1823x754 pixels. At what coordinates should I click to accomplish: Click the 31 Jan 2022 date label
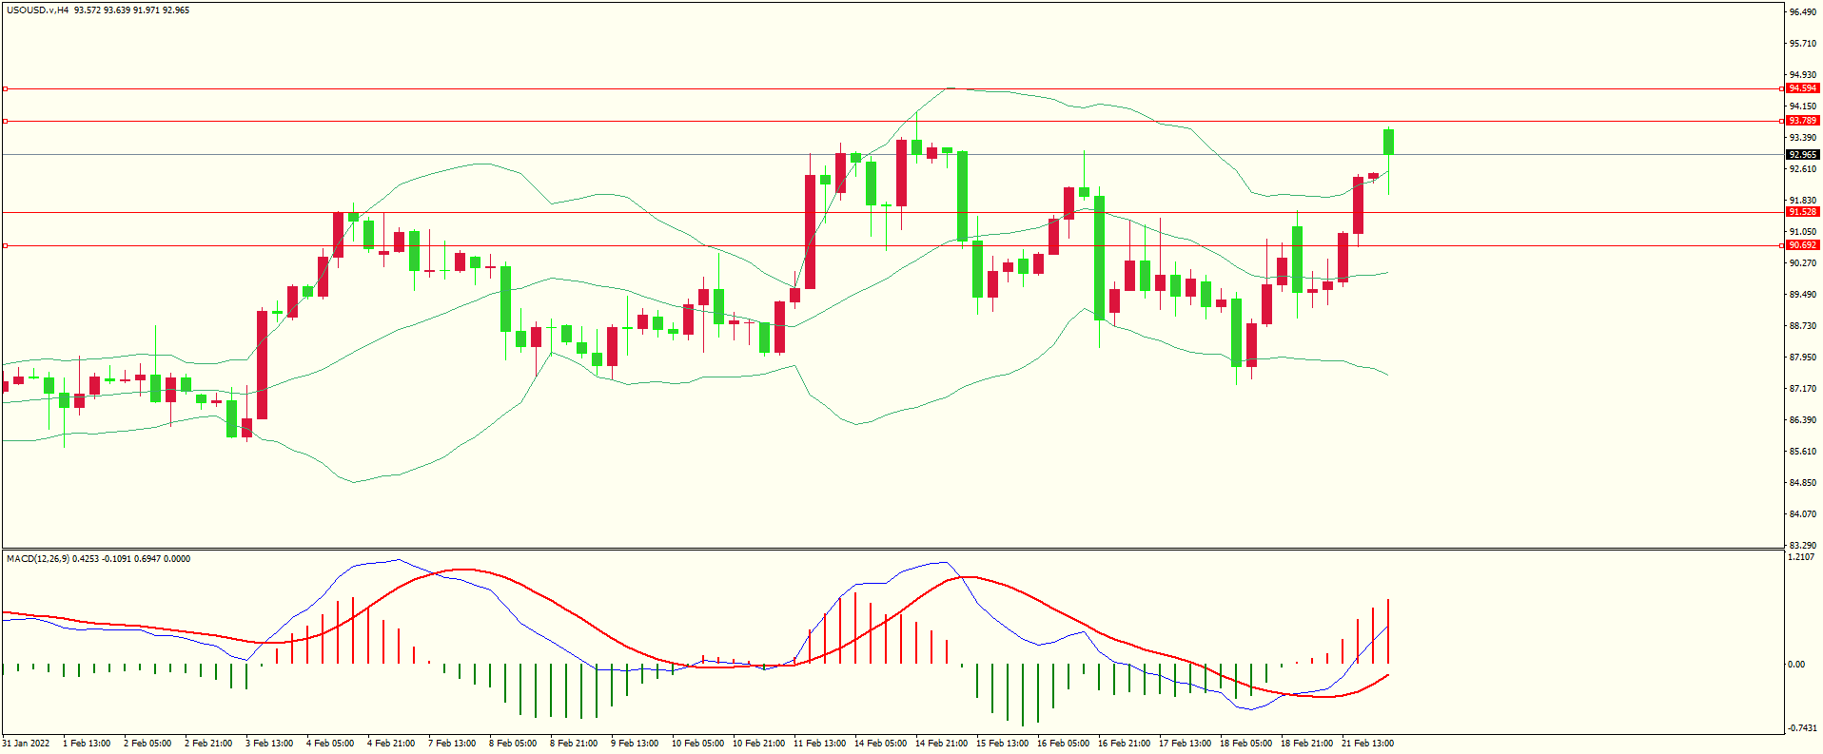click(27, 744)
